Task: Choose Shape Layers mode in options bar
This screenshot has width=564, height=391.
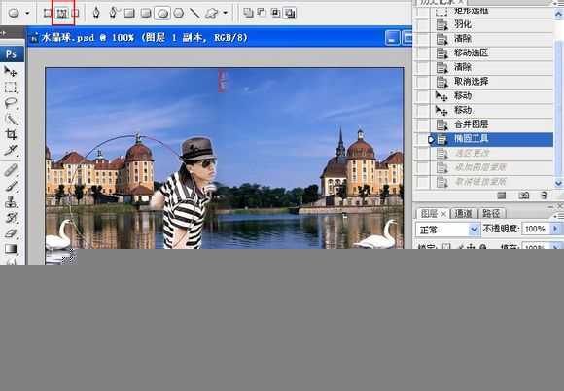Action: (x=48, y=14)
